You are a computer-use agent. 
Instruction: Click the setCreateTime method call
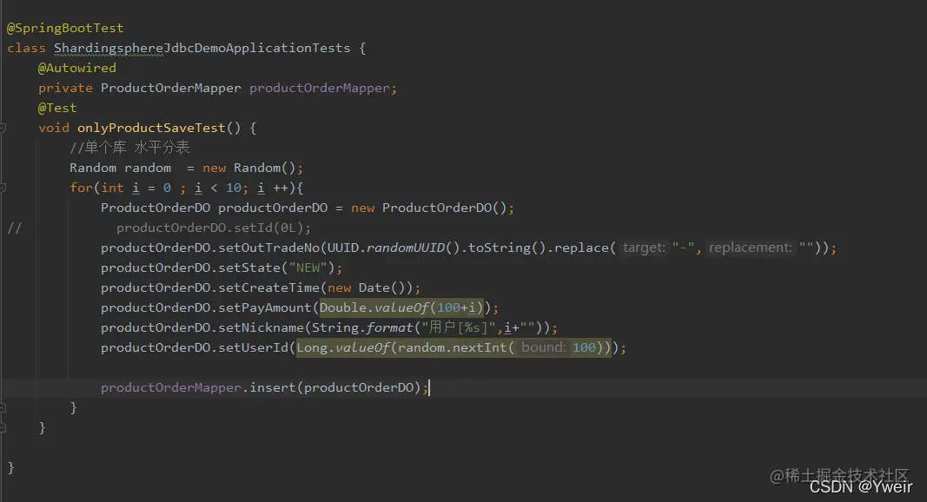click(x=269, y=288)
